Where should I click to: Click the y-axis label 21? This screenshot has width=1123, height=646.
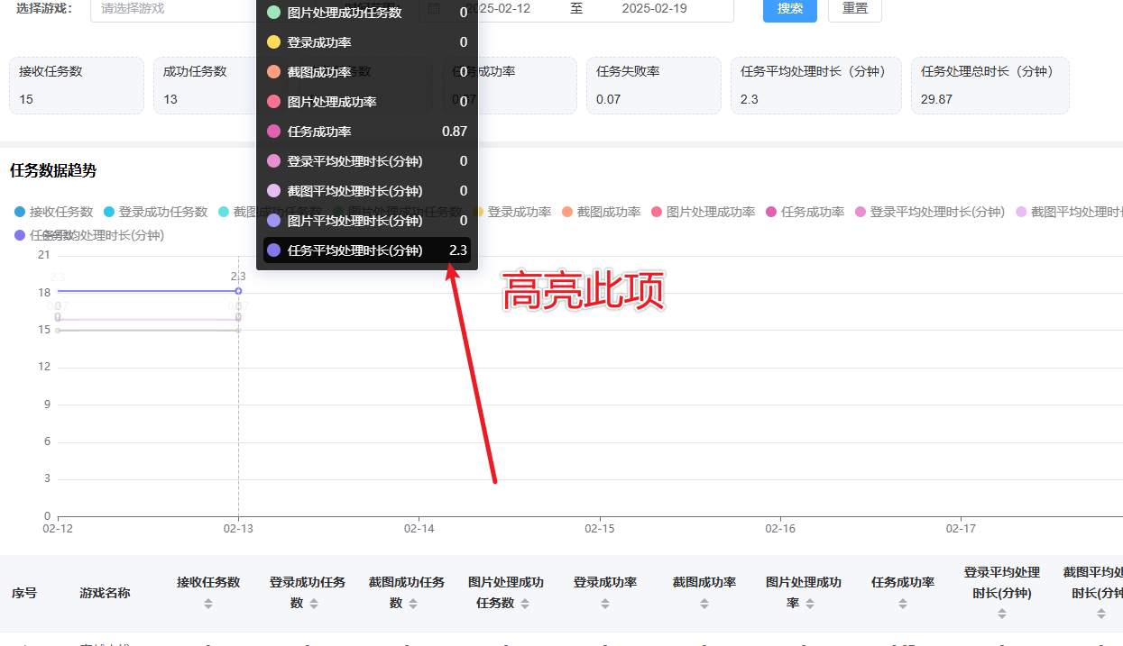tap(44, 255)
